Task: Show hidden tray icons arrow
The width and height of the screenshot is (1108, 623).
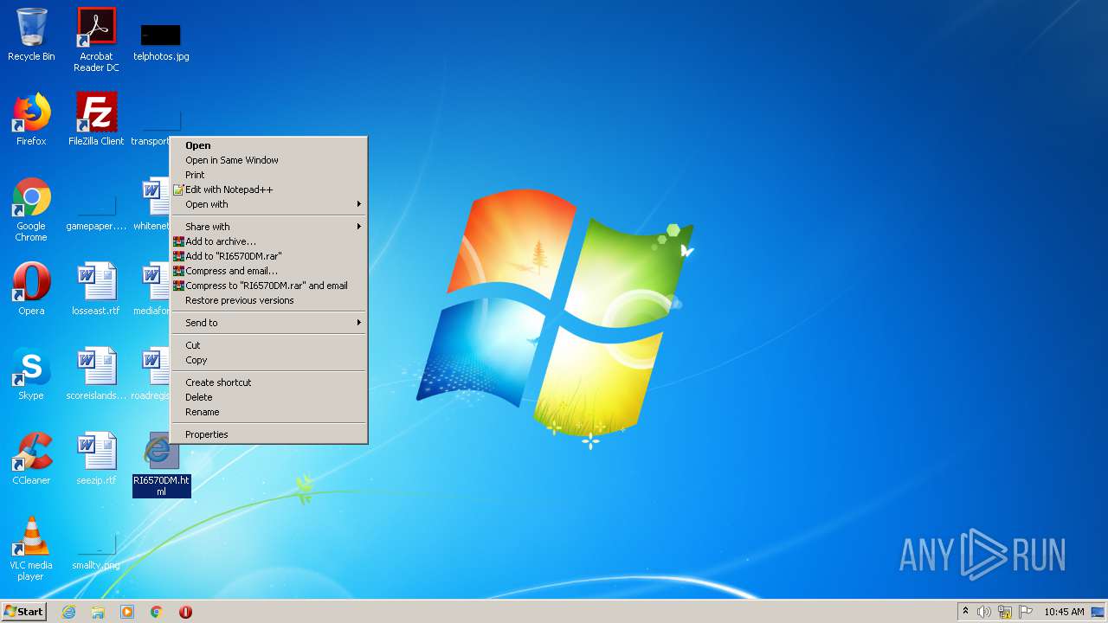Action: pyautogui.click(x=965, y=612)
